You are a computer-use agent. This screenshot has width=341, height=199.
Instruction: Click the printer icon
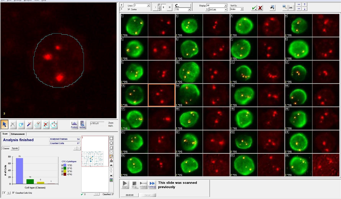(290, 8)
